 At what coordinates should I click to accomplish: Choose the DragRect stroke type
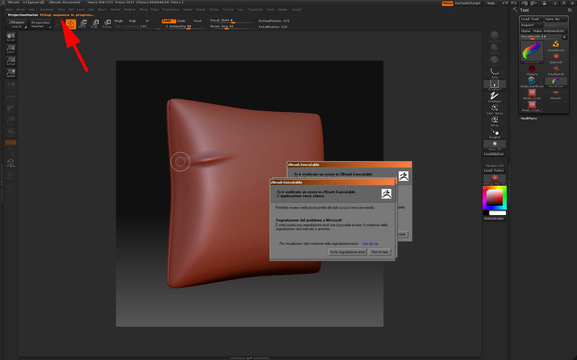(x=495, y=85)
